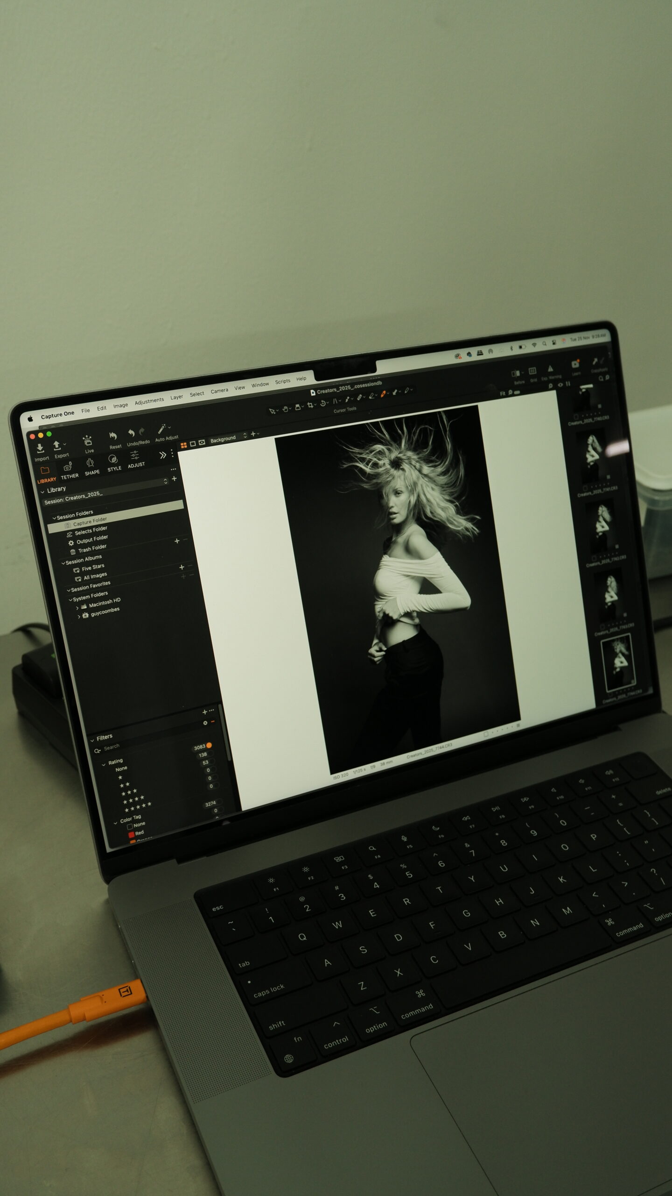Check the None color tag checkbox
The image size is (672, 1196).
130,826
